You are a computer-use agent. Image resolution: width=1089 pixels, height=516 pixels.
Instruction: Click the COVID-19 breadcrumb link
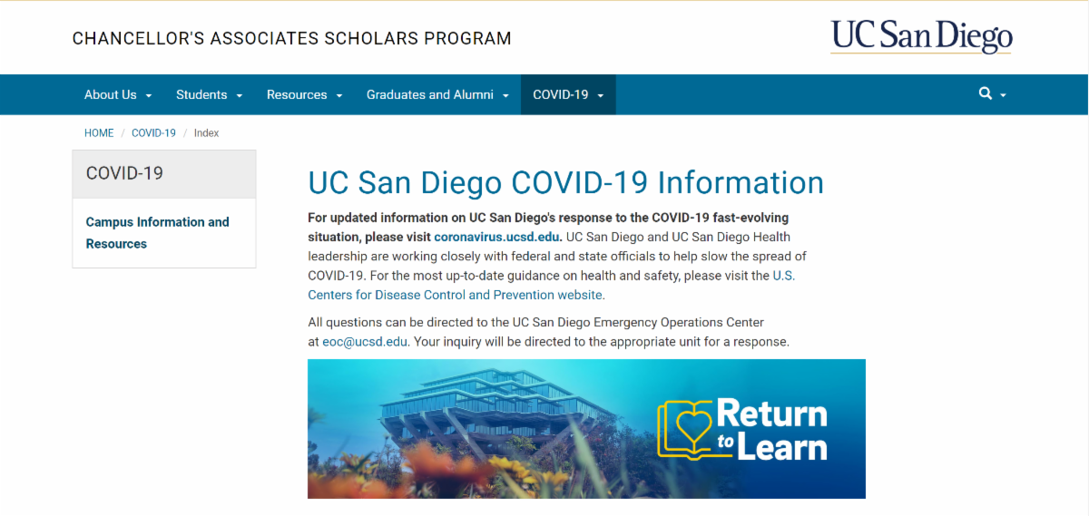click(x=153, y=132)
